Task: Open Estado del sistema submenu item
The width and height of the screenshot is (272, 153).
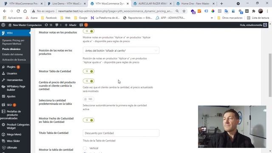Action: click(12, 54)
